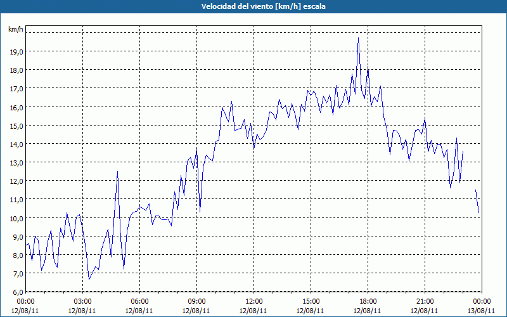Click the 15,0 y-axis value
Image resolution: width=507 pixels, height=317 pixels.
pyautogui.click(x=16, y=126)
